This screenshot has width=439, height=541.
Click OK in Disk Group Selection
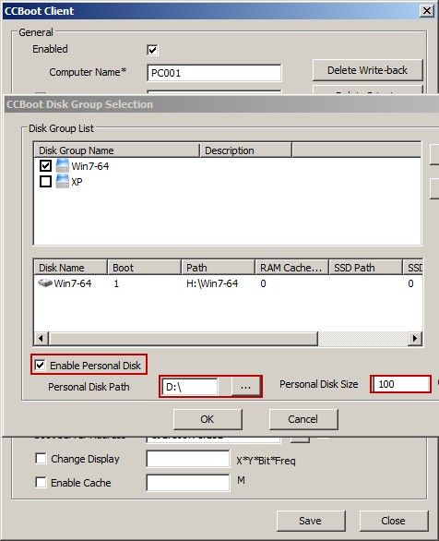click(x=208, y=419)
